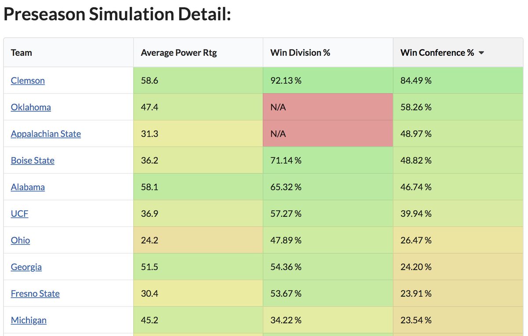Select Ohio's 47.89 % win division cell
This screenshot has height=336, width=528.
pos(328,240)
